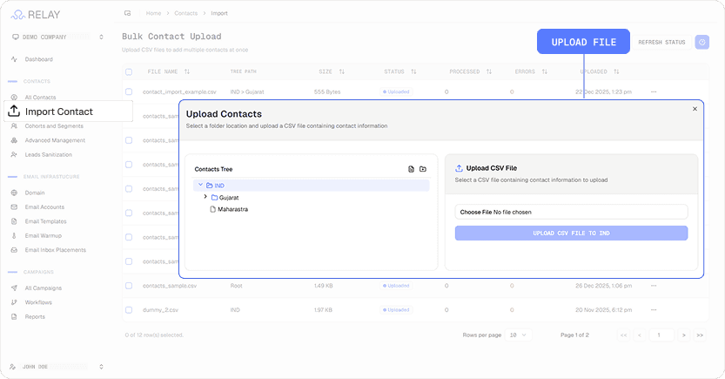
Task: Select the Maharastra item in the tree
Action: point(232,209)
